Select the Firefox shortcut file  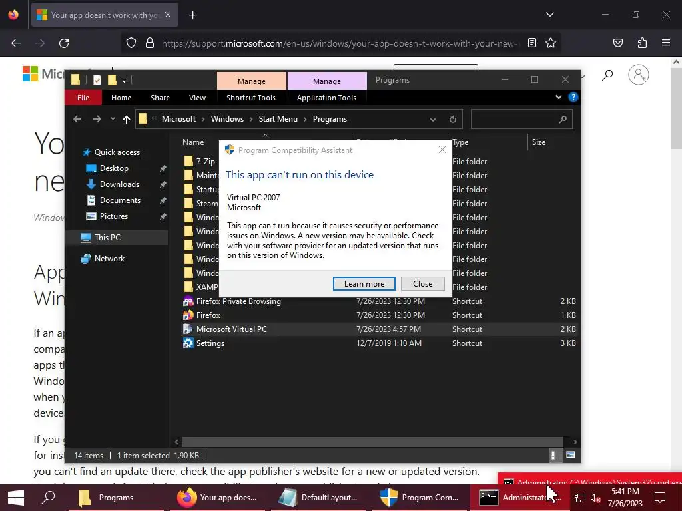coord(208,315)
